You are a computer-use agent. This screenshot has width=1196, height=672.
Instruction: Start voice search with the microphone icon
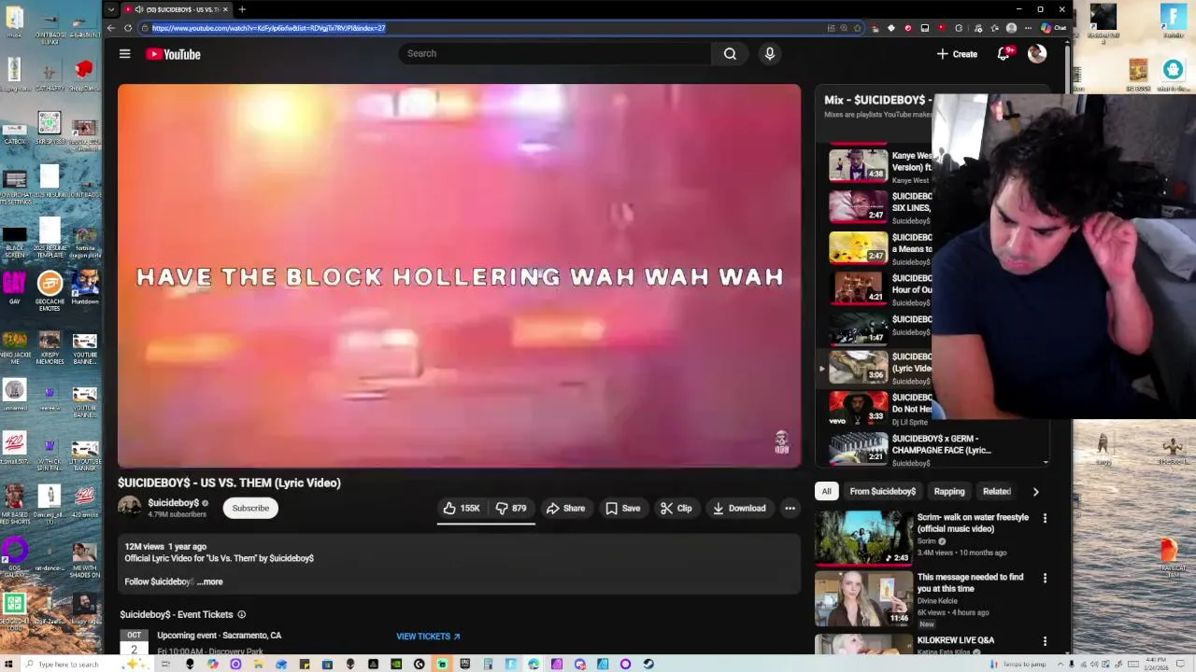pos(770,54)
